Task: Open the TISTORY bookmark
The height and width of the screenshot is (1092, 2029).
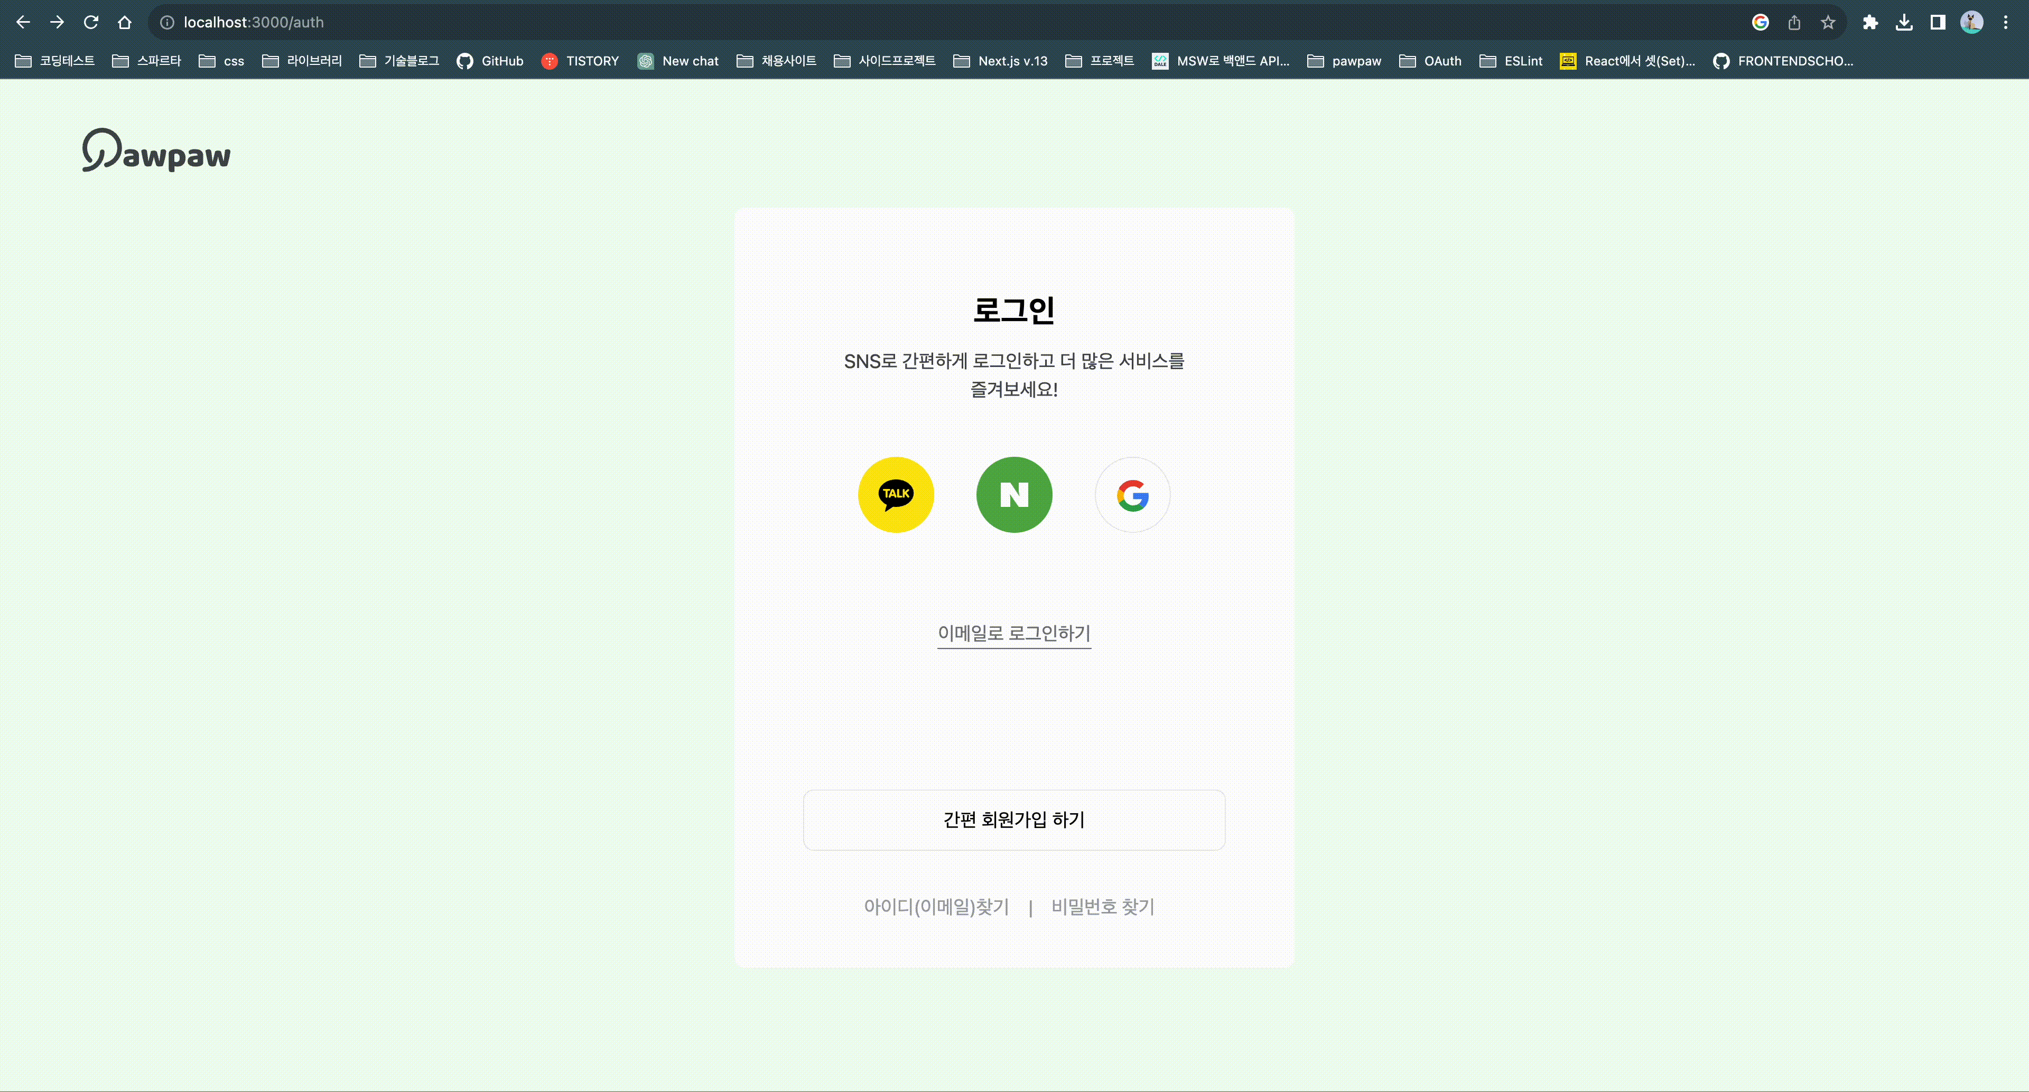Action: pos(581,61)
